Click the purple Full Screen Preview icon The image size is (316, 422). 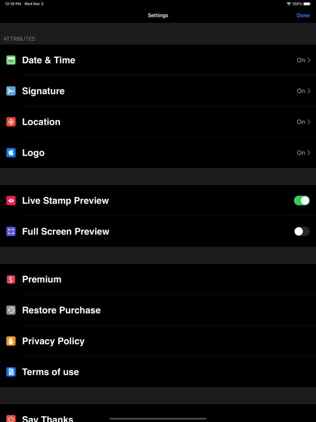pos(11,231)
